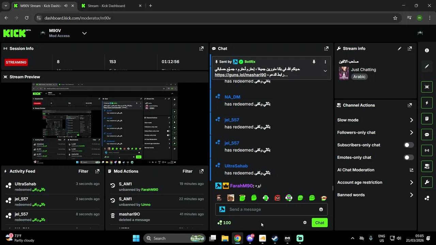The height and width of the screenshot is (245, 436).
Task: Click the stream preview thumbnail
Action: coord(105,124)
